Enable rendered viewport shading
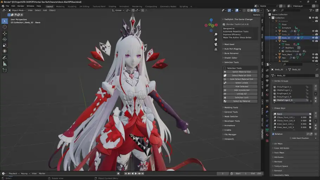The height and width of the screenshot is (180, 320). coord(258,10)
